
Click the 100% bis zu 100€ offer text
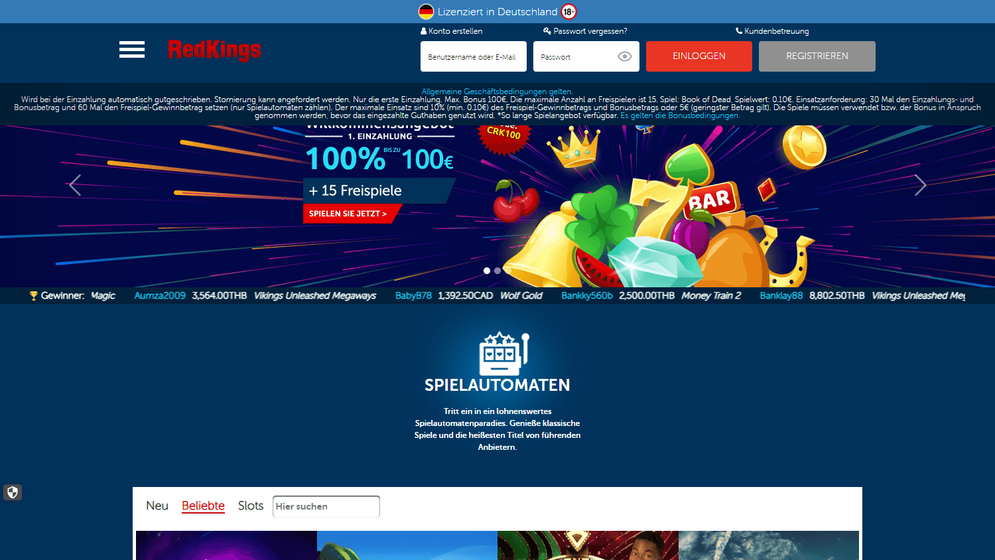pos(379,159)
